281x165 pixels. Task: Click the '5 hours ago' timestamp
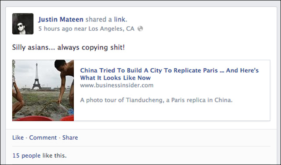(55, 28)
